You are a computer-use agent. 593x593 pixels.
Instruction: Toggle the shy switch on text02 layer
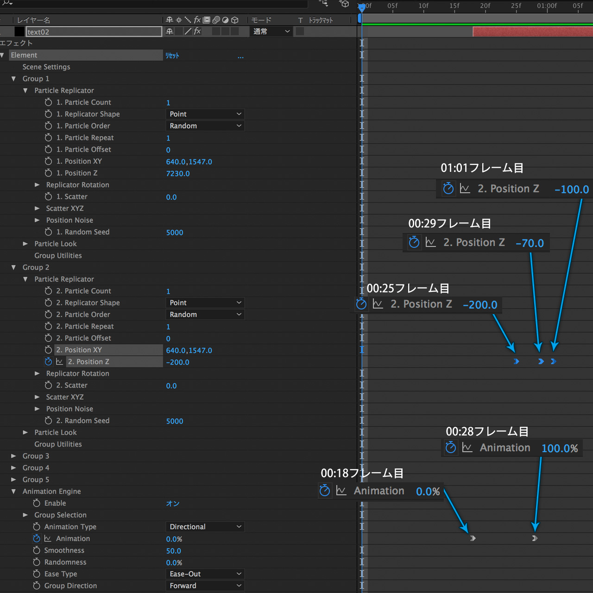click(170, 32)
